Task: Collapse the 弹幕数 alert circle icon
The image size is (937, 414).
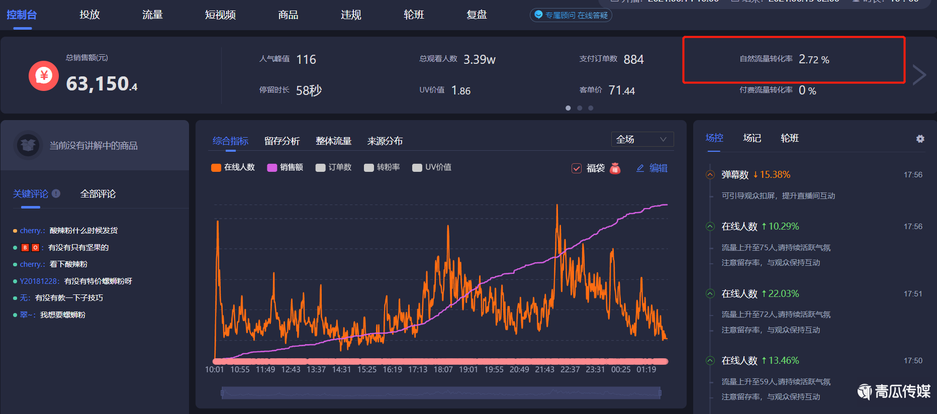Action: [x=710, y=175]
